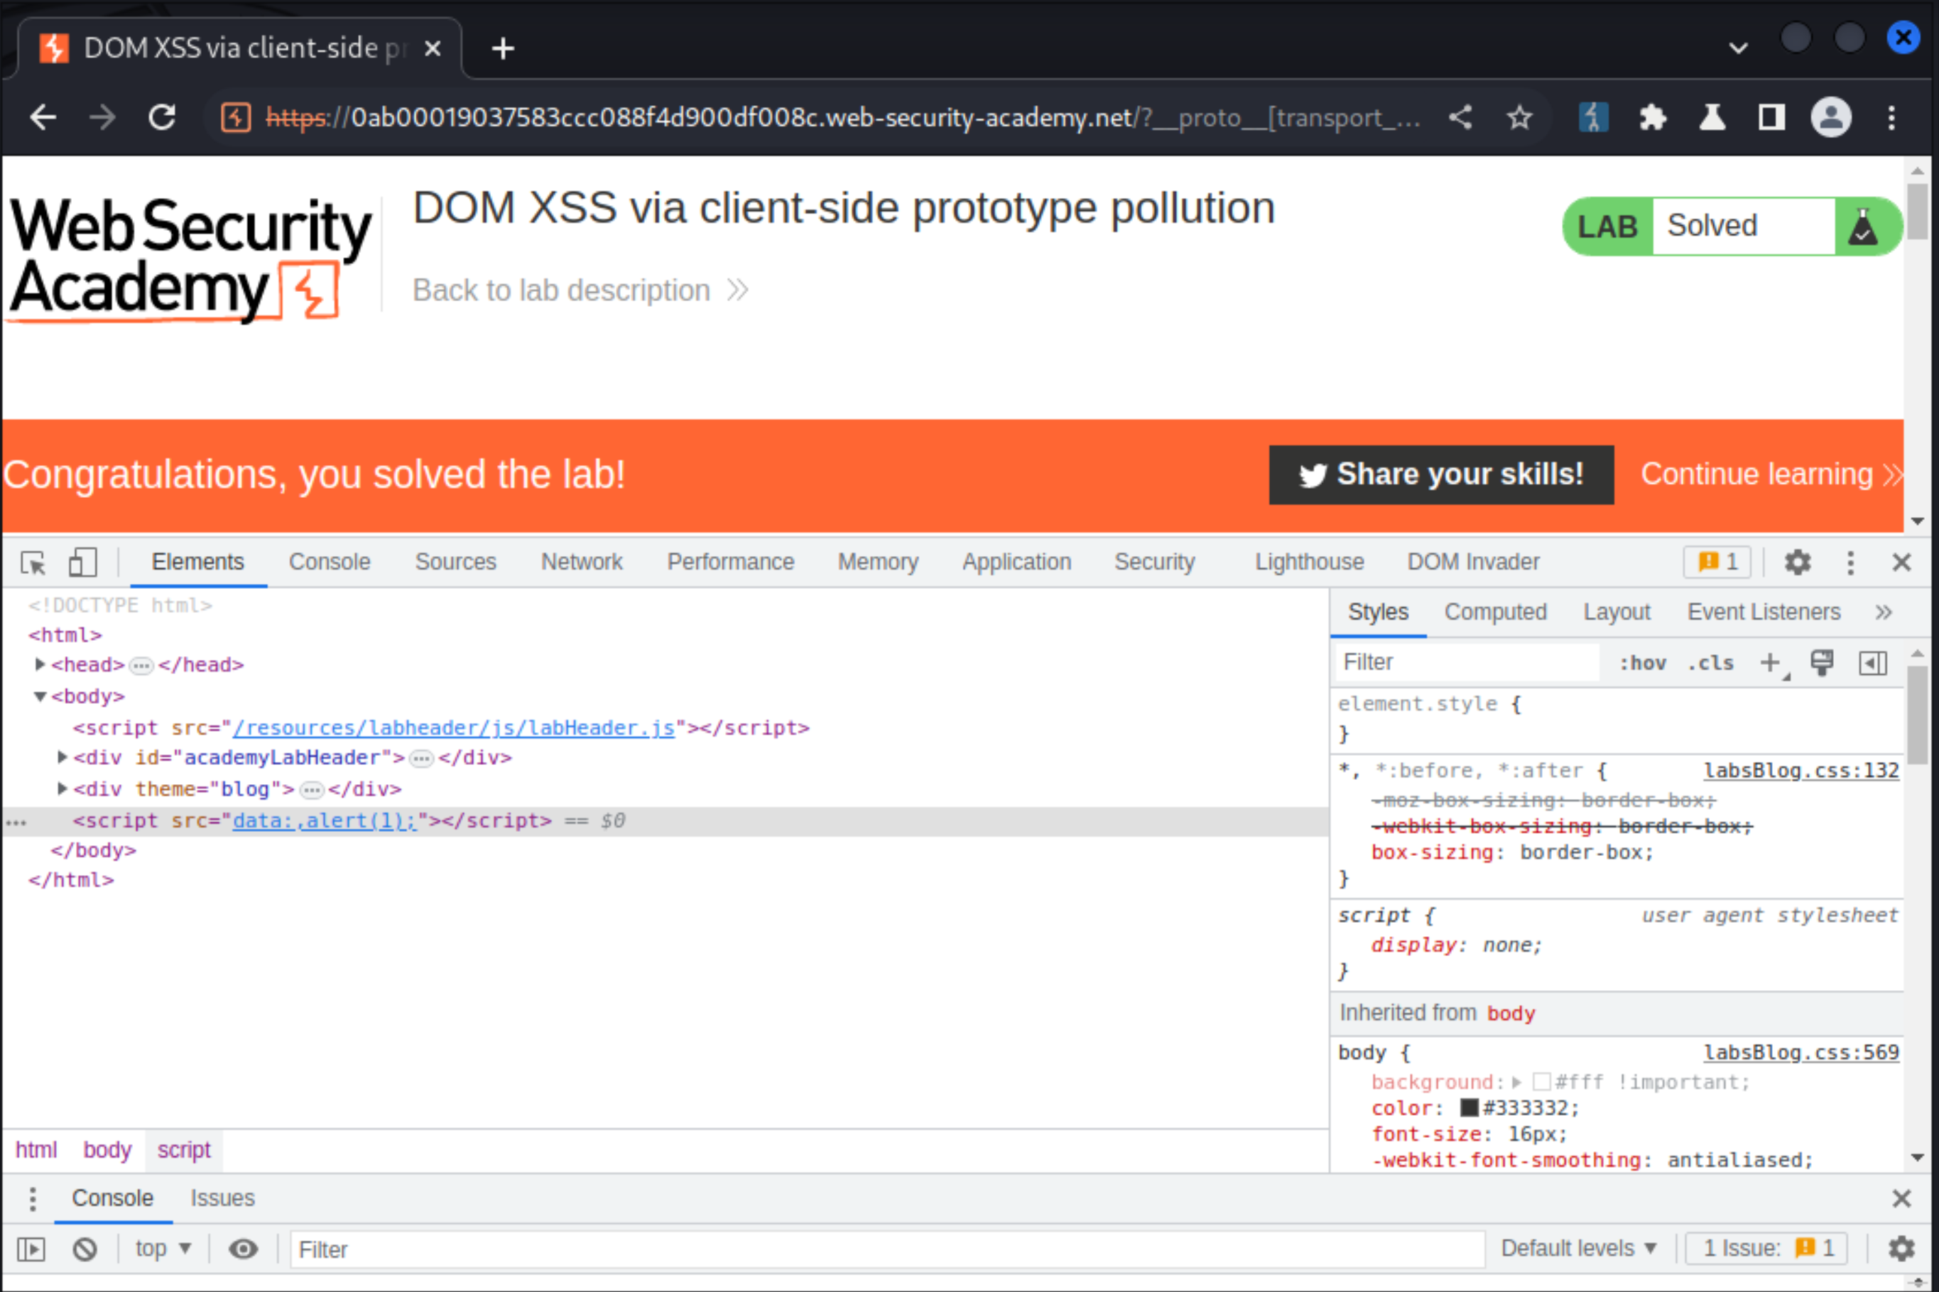
Task: Open the #333332 color swatch
Action: tap(1469, 1108)
